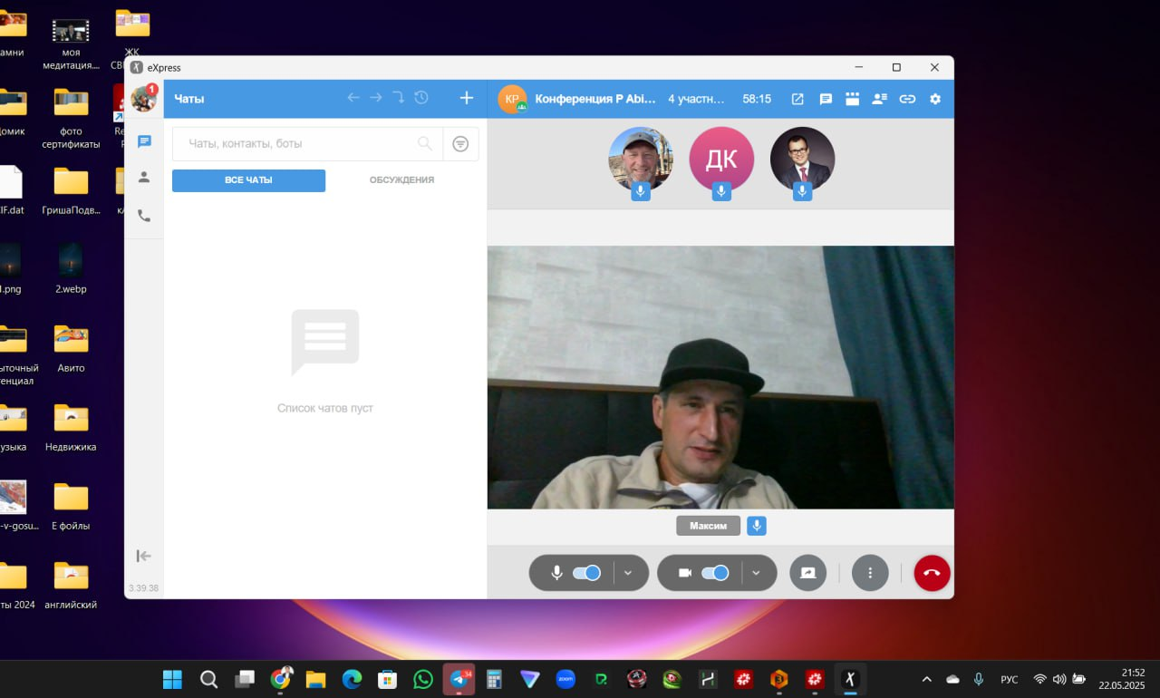Show hidden system tray icons chevron
This screenshot has height=698, width=1160.
(x=926, y=679)
